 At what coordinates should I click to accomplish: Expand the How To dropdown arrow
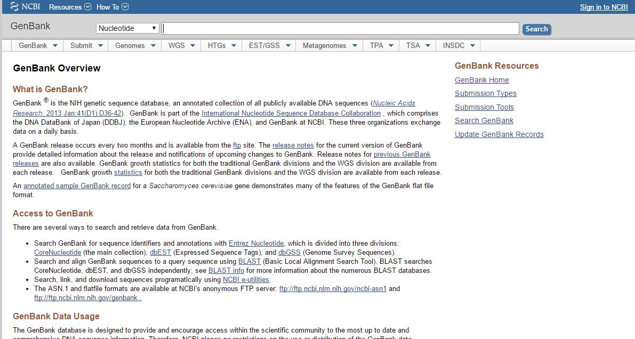pyautogui.click(x=125, y=7)
